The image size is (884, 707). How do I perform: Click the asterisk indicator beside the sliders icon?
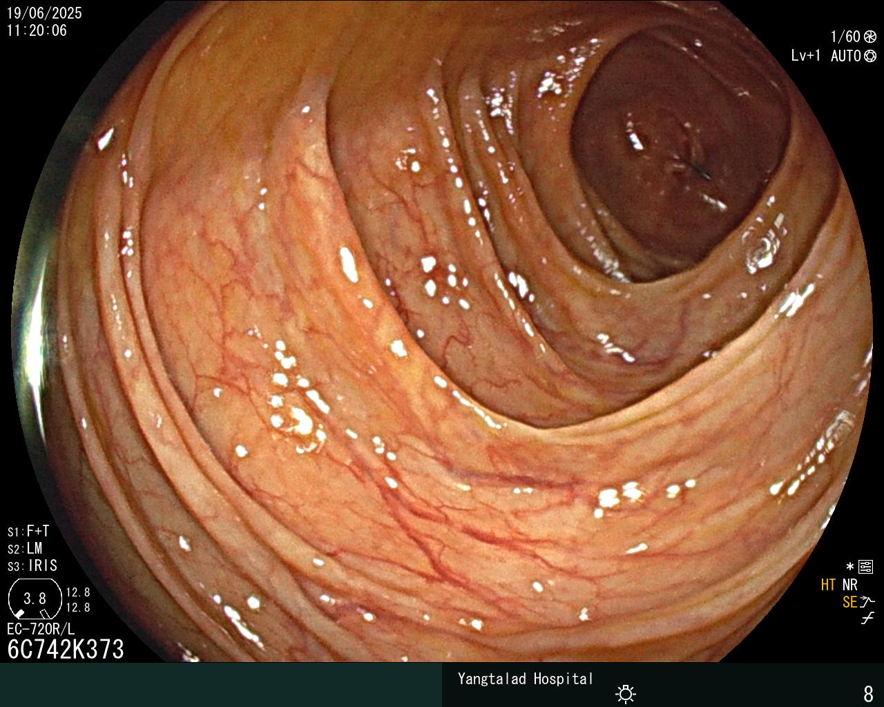point(849,567)
